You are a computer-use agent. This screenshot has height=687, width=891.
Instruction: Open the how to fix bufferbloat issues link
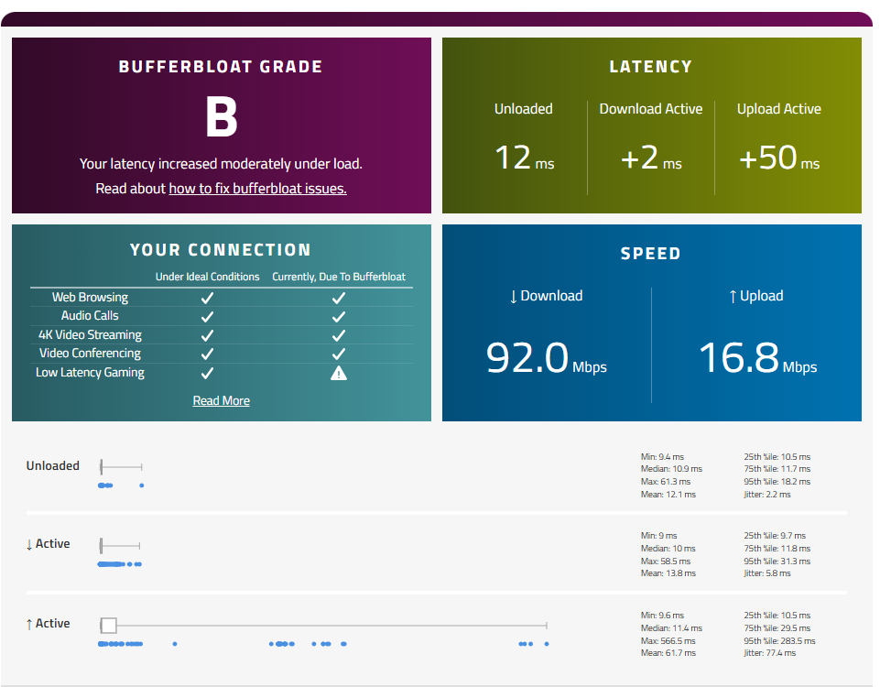pos(257,189)
